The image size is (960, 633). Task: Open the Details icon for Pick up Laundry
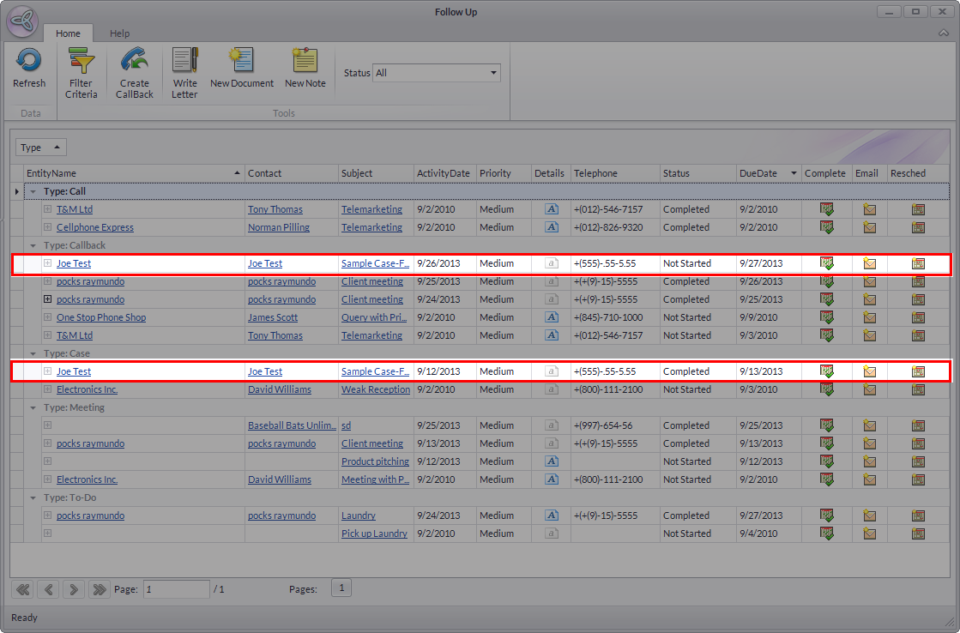(552, 534)
